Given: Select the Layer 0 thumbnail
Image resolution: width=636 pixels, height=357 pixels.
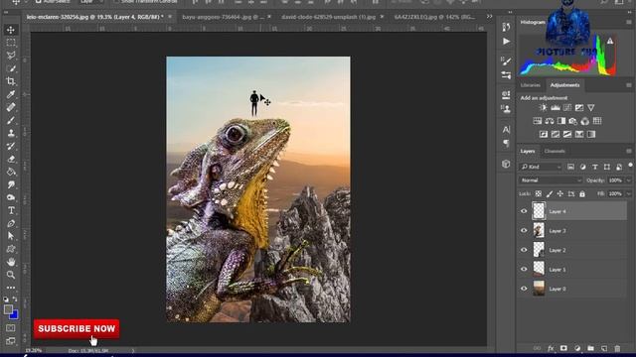Looking at the screenshot, I should click(x=539, y=289).
